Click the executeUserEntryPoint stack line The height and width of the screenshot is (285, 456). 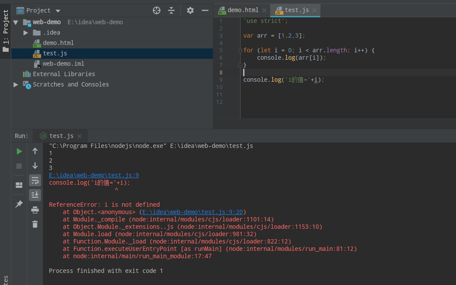[210, 249]
